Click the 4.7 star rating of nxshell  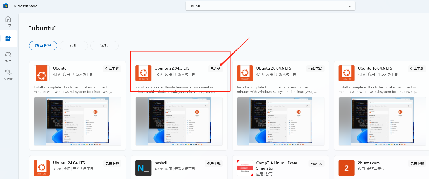[x=159, y=169]
